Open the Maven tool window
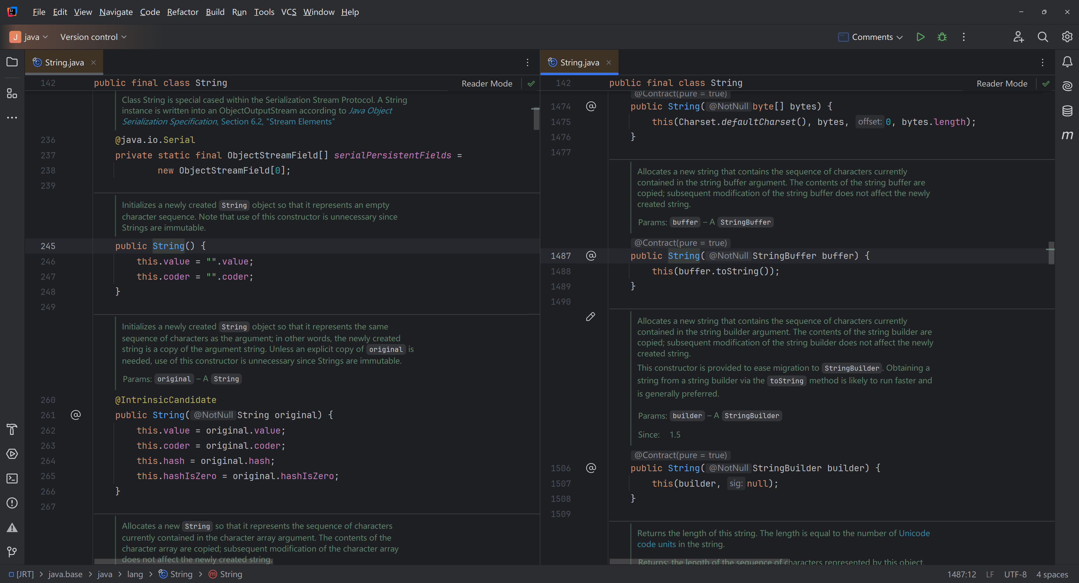 coord(1067,135)
